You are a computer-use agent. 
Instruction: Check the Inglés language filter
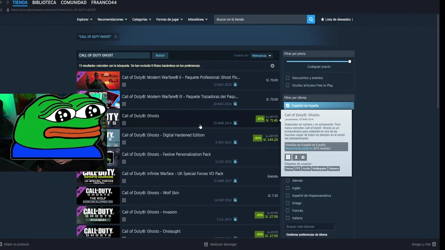[x=288, y=188]
